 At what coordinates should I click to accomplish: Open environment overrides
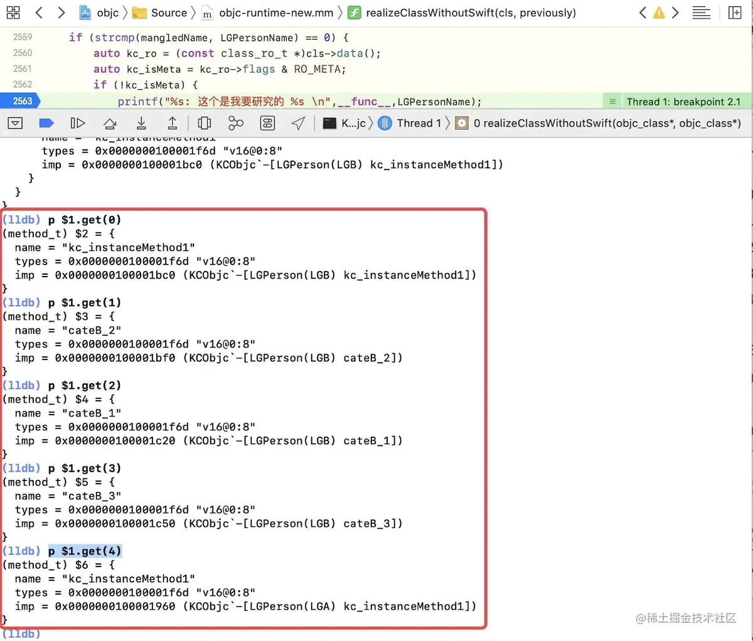pos(267,124)
